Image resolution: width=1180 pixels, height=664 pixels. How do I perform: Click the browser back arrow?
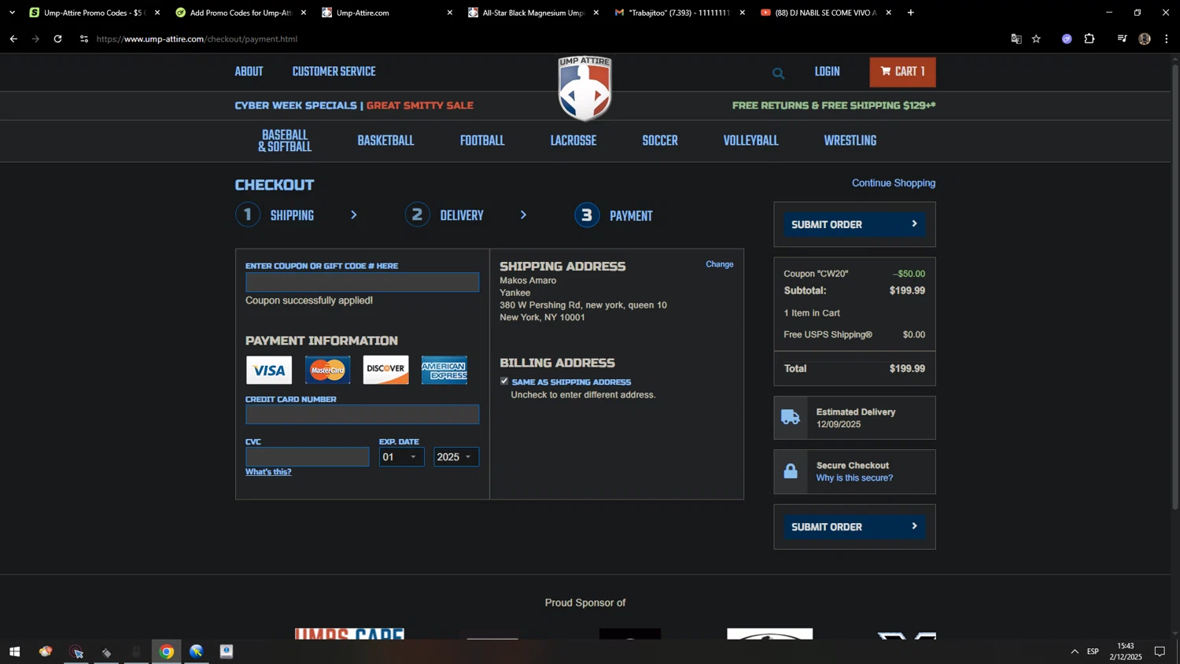point(13,39)
